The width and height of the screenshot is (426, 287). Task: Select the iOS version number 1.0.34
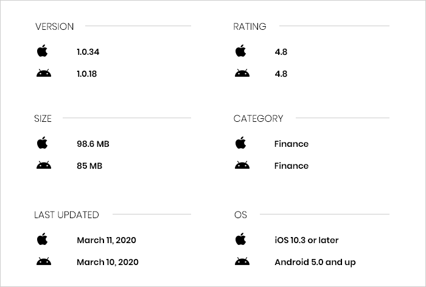click(x=88, y=52)
